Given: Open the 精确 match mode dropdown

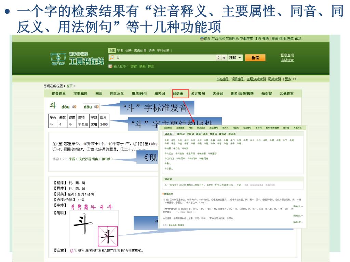Looking at the screenshot, I should coord(235,58).
